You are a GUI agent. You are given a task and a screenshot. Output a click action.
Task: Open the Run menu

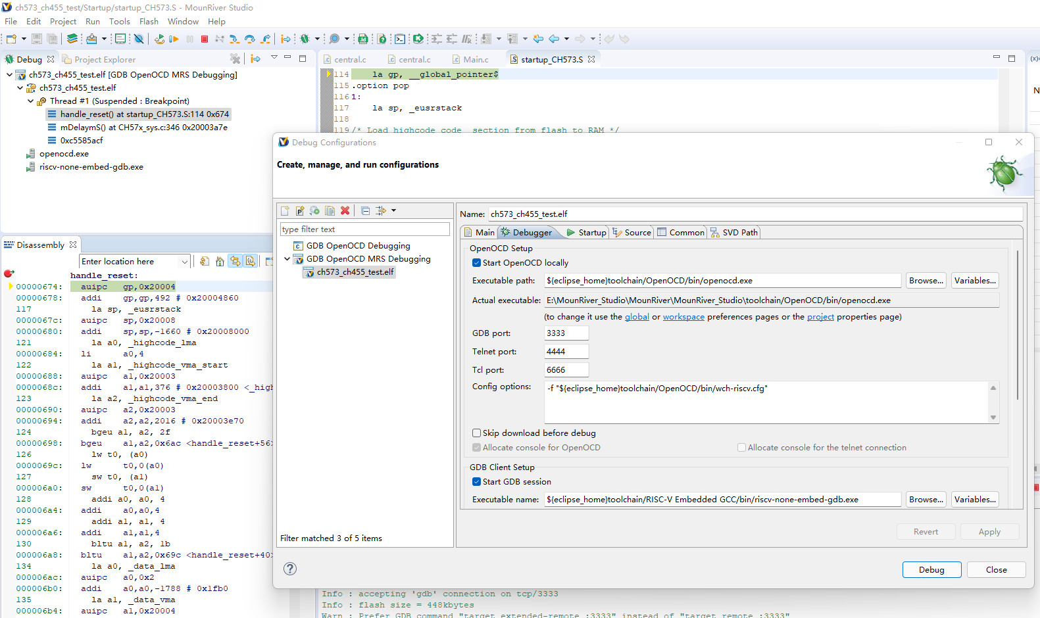[x=93, y=21]
